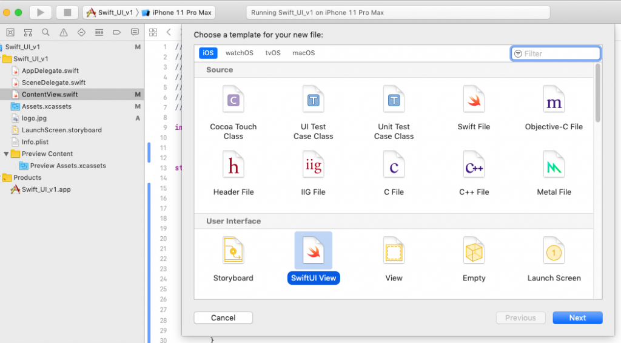
Task: Select the Header File template
Action: coord(233,173)
